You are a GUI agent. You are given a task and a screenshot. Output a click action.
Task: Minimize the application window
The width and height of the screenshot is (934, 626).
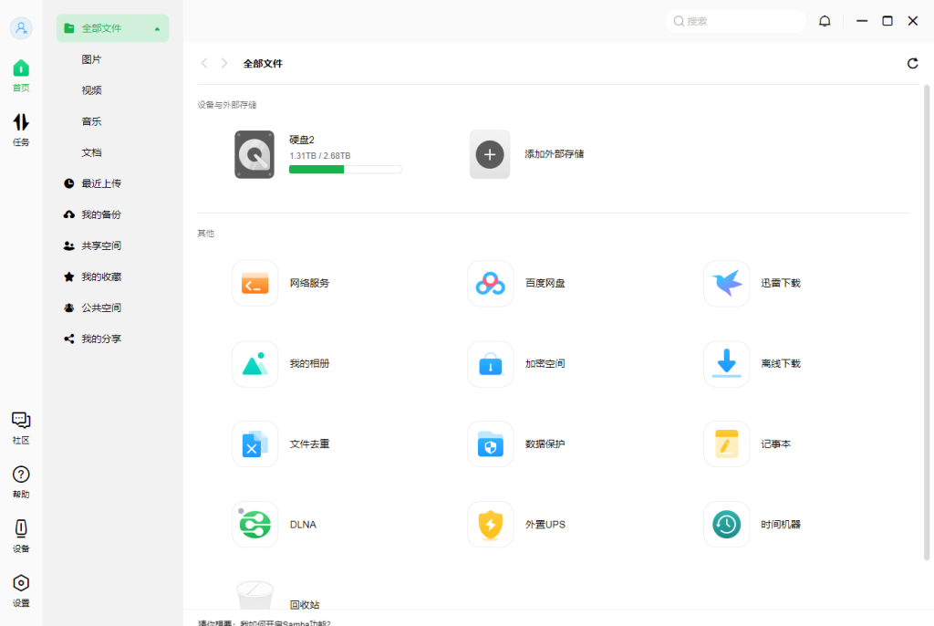(862, 21)
